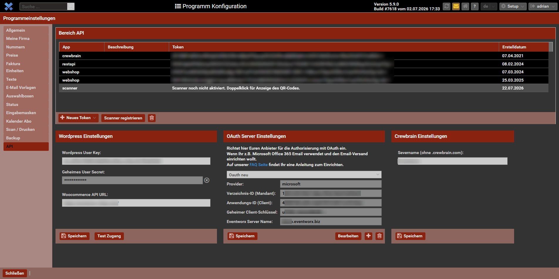The width and height of the screenshot is (559, 279).
Task: Click Test Zugang button
Action: pyautogui.click(x=109, y=236)
